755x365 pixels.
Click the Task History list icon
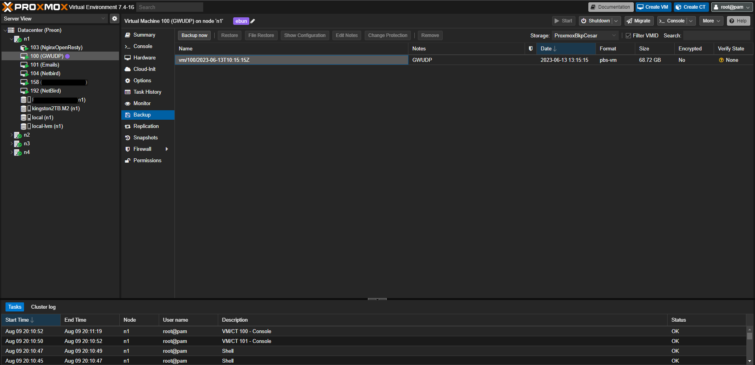tap(128, 92)
